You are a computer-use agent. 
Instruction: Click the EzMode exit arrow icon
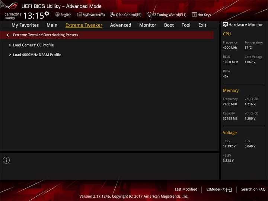[x=230, y=189]
